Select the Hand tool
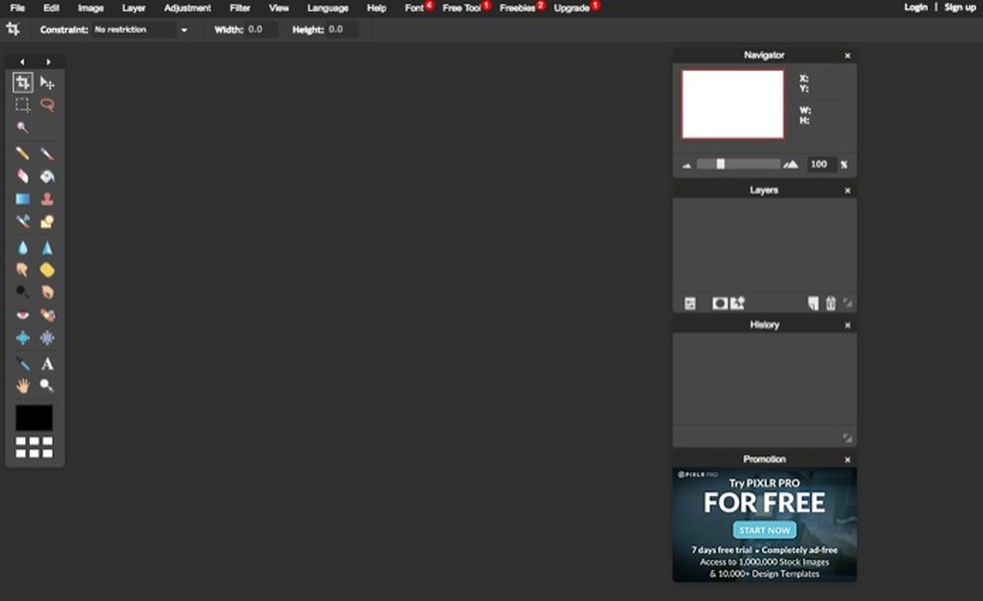The image size is (983, 601). coord(22,386)
